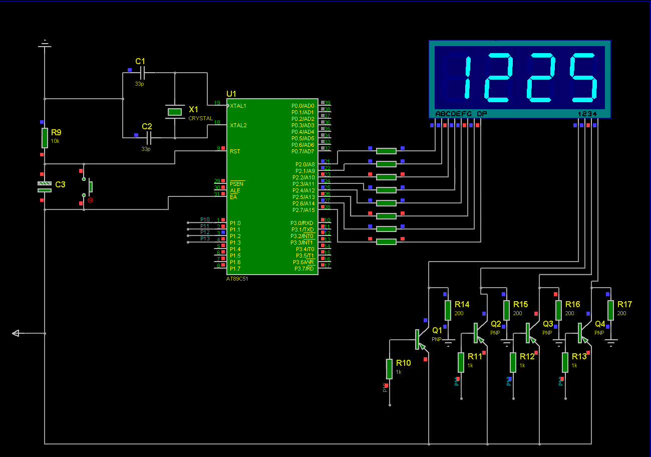651x457 pixels.
Task: Select the lowest series resistor feeding display DP
Action: (386, 242)
